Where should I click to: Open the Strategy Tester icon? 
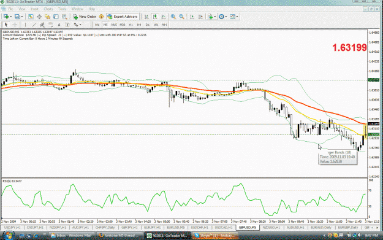(64, 17)
